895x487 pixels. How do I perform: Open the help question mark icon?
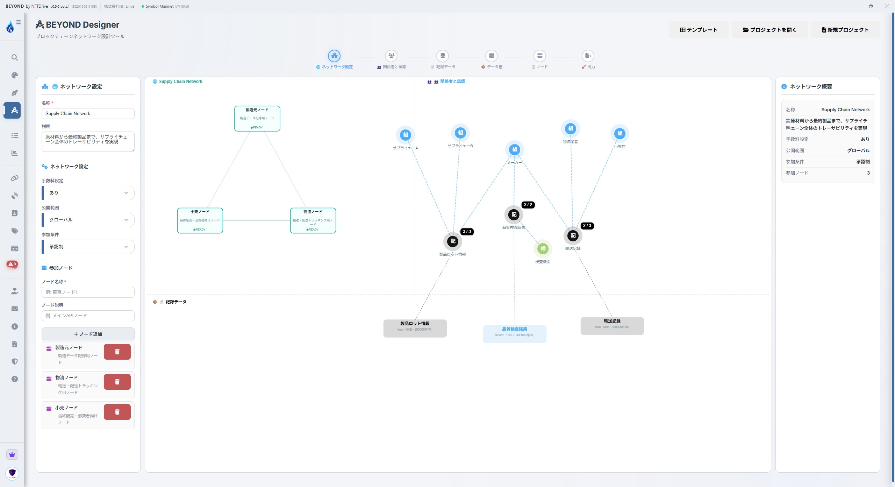tap(14, 379)
